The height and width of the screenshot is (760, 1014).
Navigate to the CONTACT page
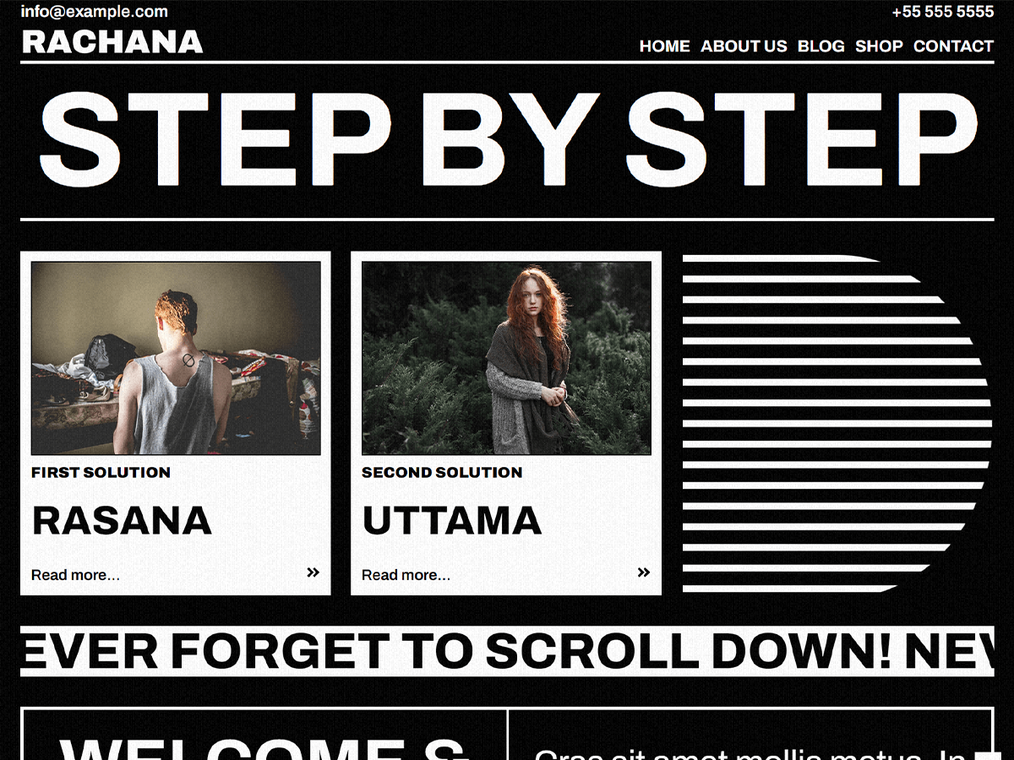[953, 46]
